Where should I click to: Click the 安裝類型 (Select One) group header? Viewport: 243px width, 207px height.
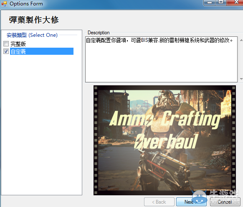click(32, 35)
